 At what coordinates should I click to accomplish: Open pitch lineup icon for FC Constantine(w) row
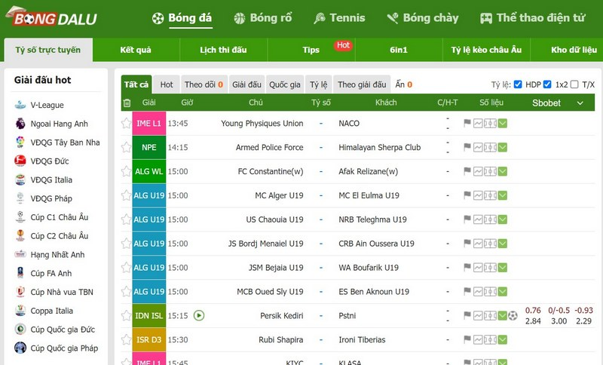[490, 171]
